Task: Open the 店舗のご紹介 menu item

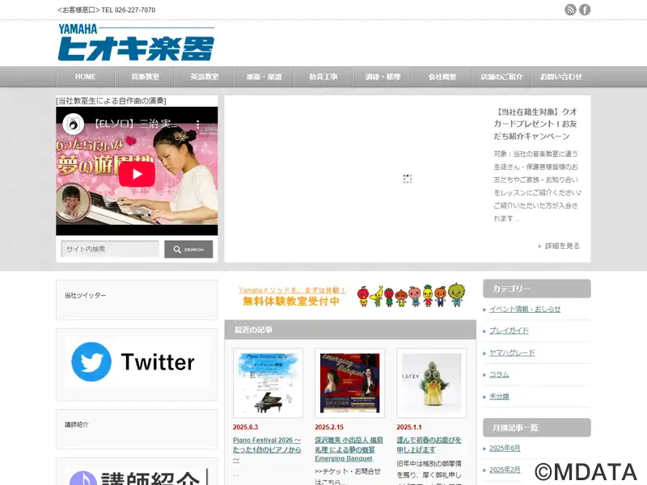Action: pos(501,77)
